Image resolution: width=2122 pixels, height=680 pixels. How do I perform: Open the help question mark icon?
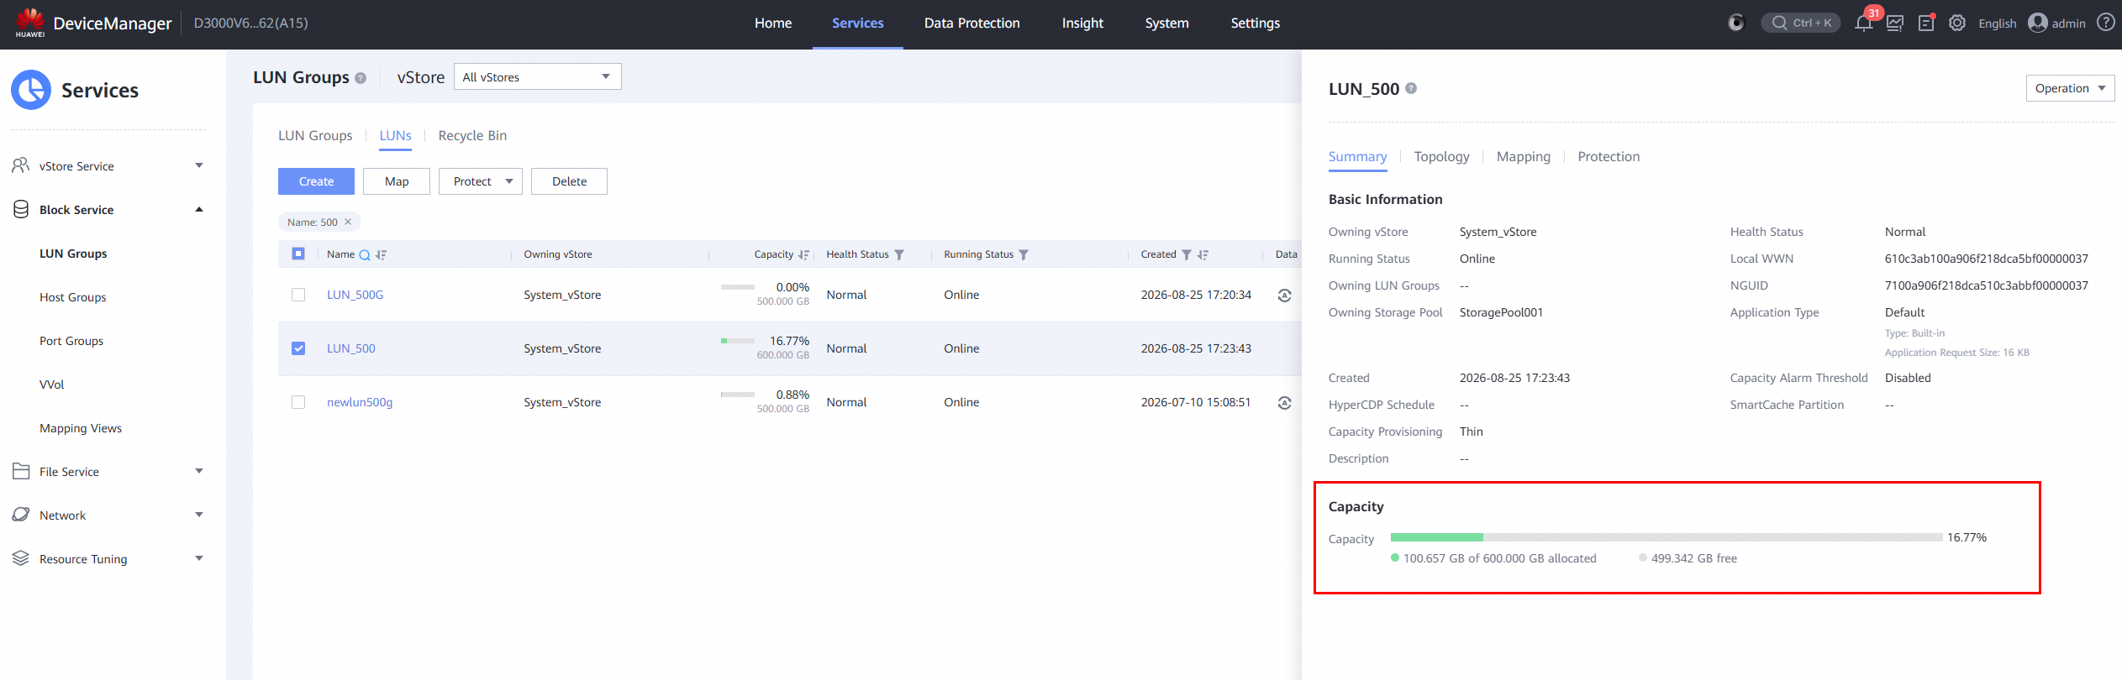click(2105, 23)
